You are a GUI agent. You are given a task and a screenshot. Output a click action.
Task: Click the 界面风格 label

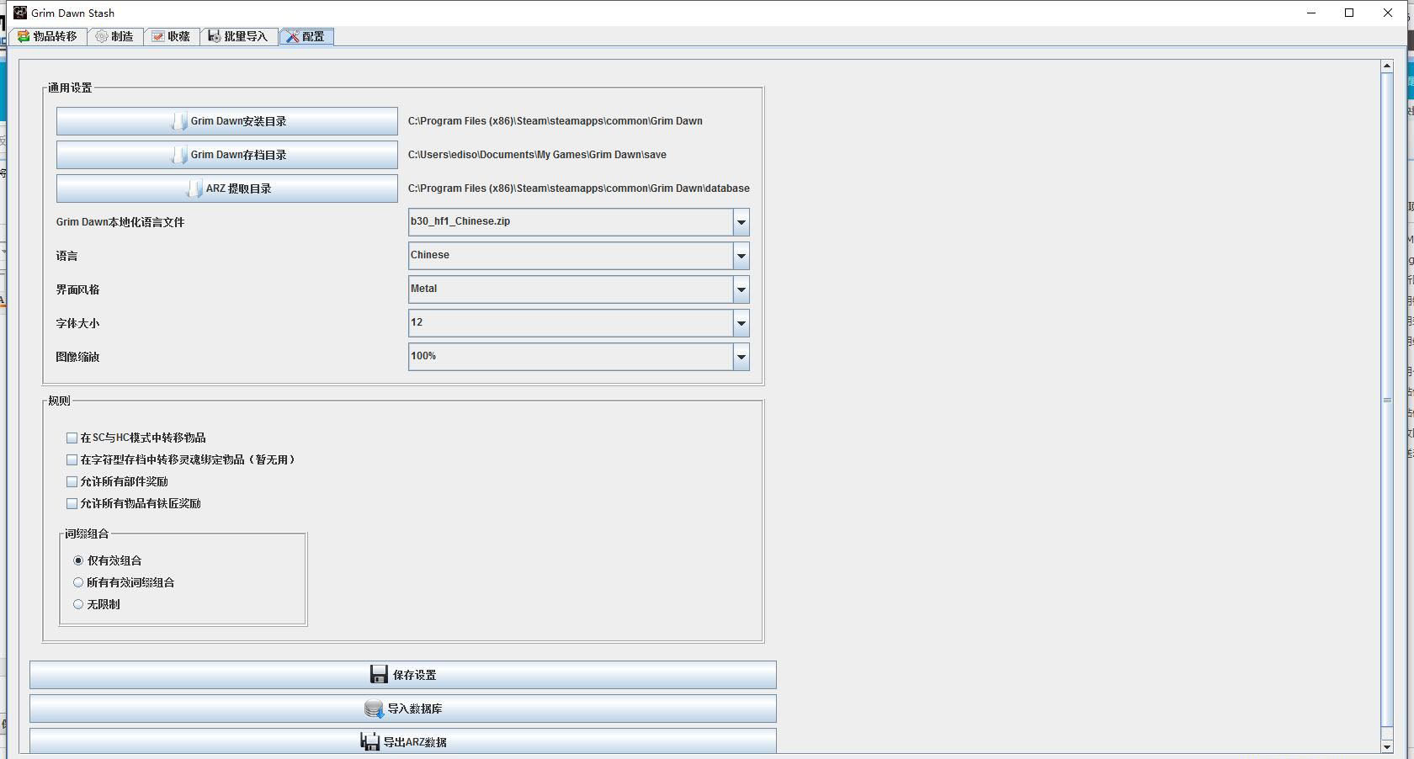point(77,289)
